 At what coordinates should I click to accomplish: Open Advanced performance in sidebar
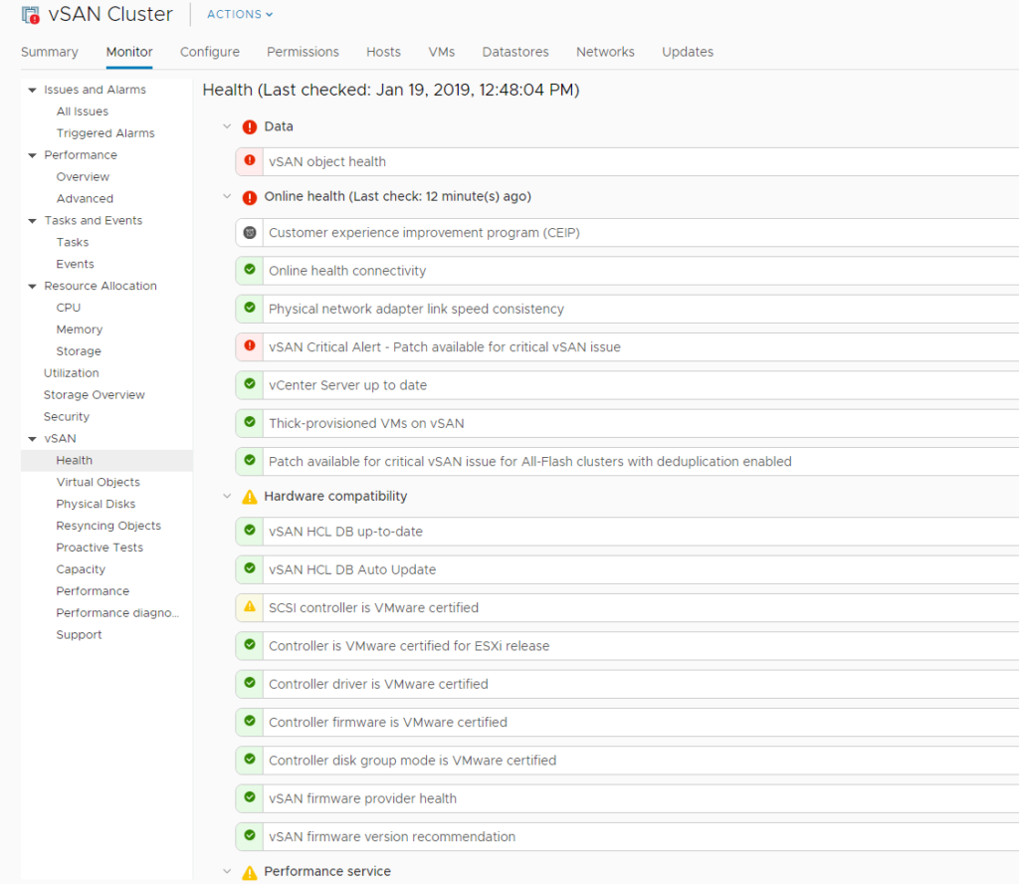pyautogui.click(x=85, y=199)
